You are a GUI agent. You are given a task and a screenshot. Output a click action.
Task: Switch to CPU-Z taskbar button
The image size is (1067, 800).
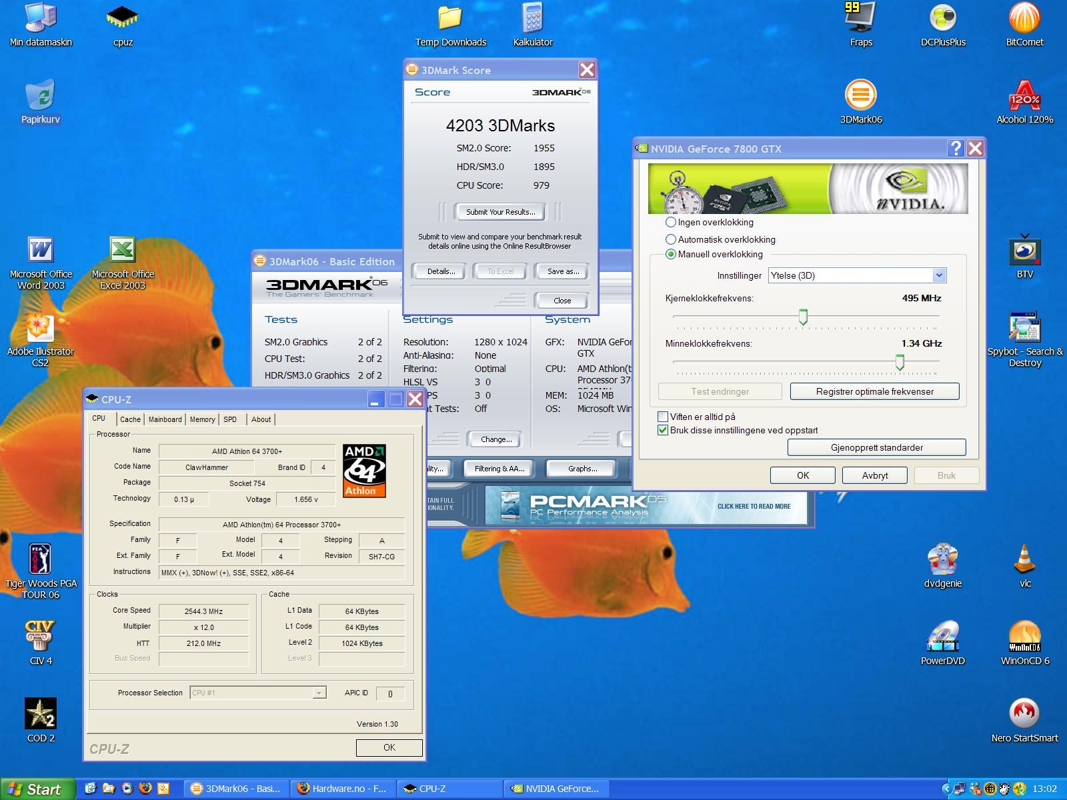coord(449,789)
